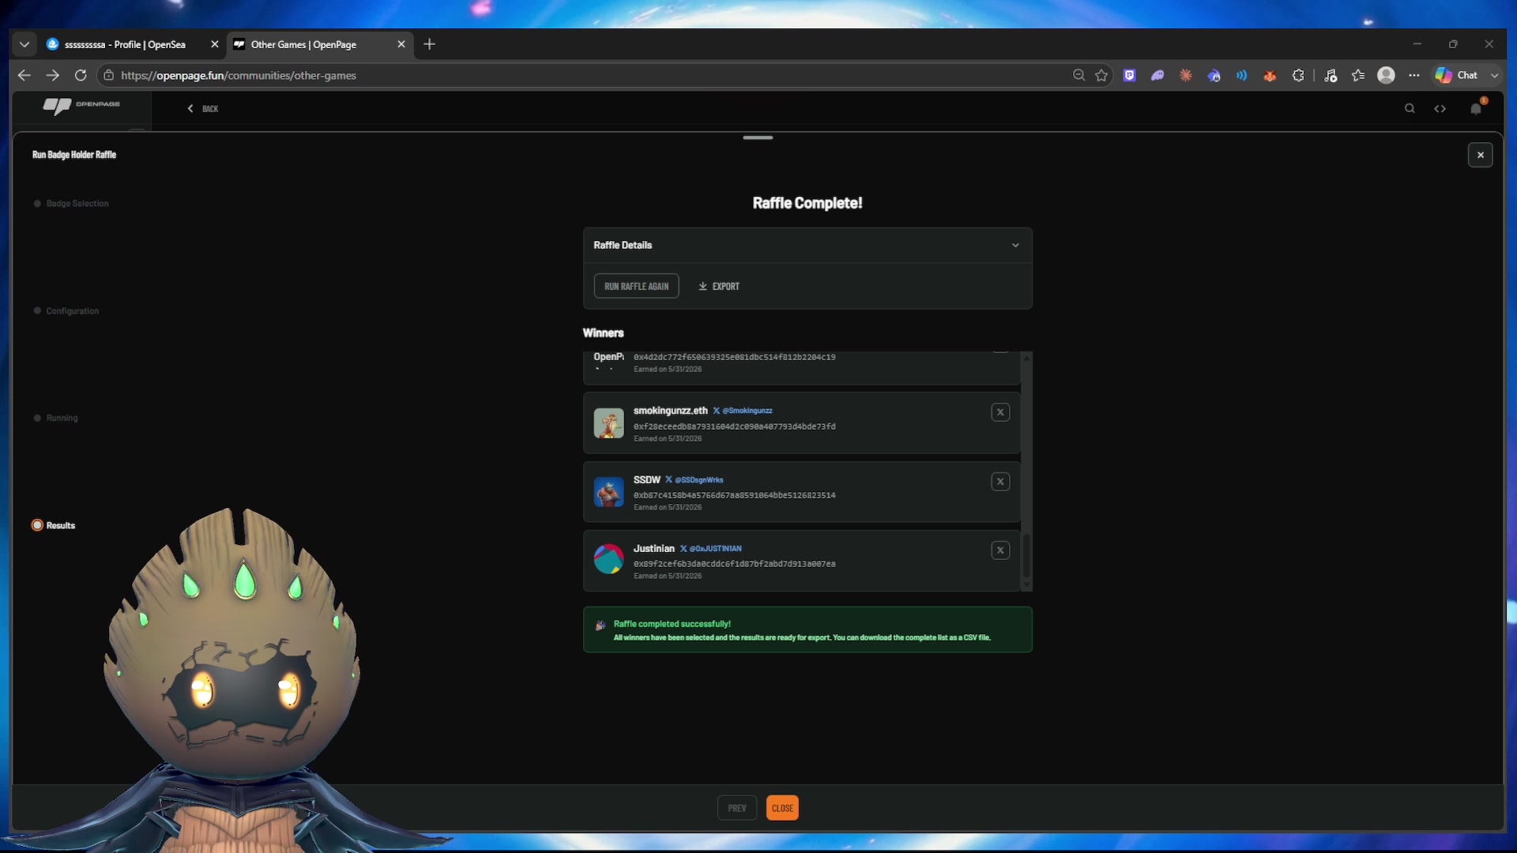Open @0xJUSTINIAN X profile link
1517x853 pixels.
tap(710, 549)
